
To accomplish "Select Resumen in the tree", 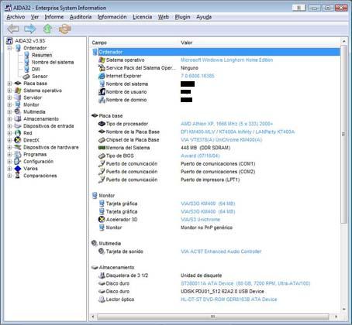I will click(42, 55).
